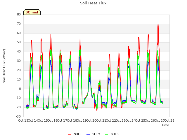Click the Oct 22 x-axis tick label
Viewport: 187px width, 140px height.
click(x=111, y=120)
